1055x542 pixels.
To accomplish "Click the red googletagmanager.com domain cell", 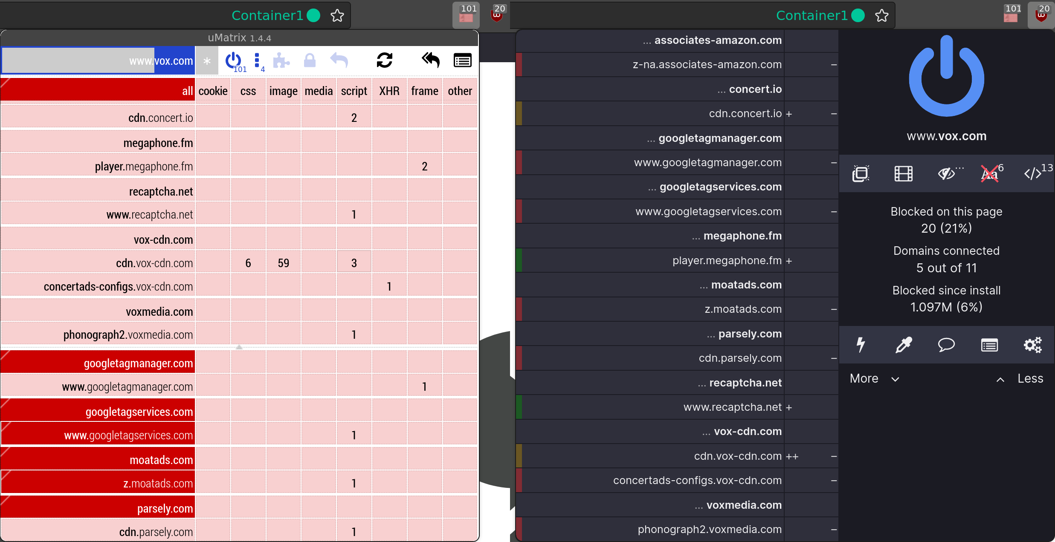I will tap(98, 362).
